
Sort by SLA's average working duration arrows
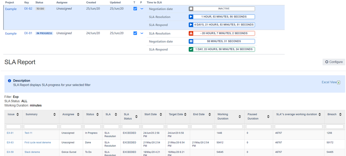(x=320, y=114)
